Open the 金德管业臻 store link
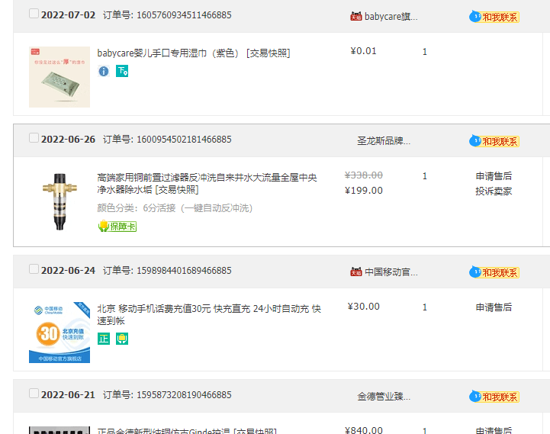 (384, 397)
